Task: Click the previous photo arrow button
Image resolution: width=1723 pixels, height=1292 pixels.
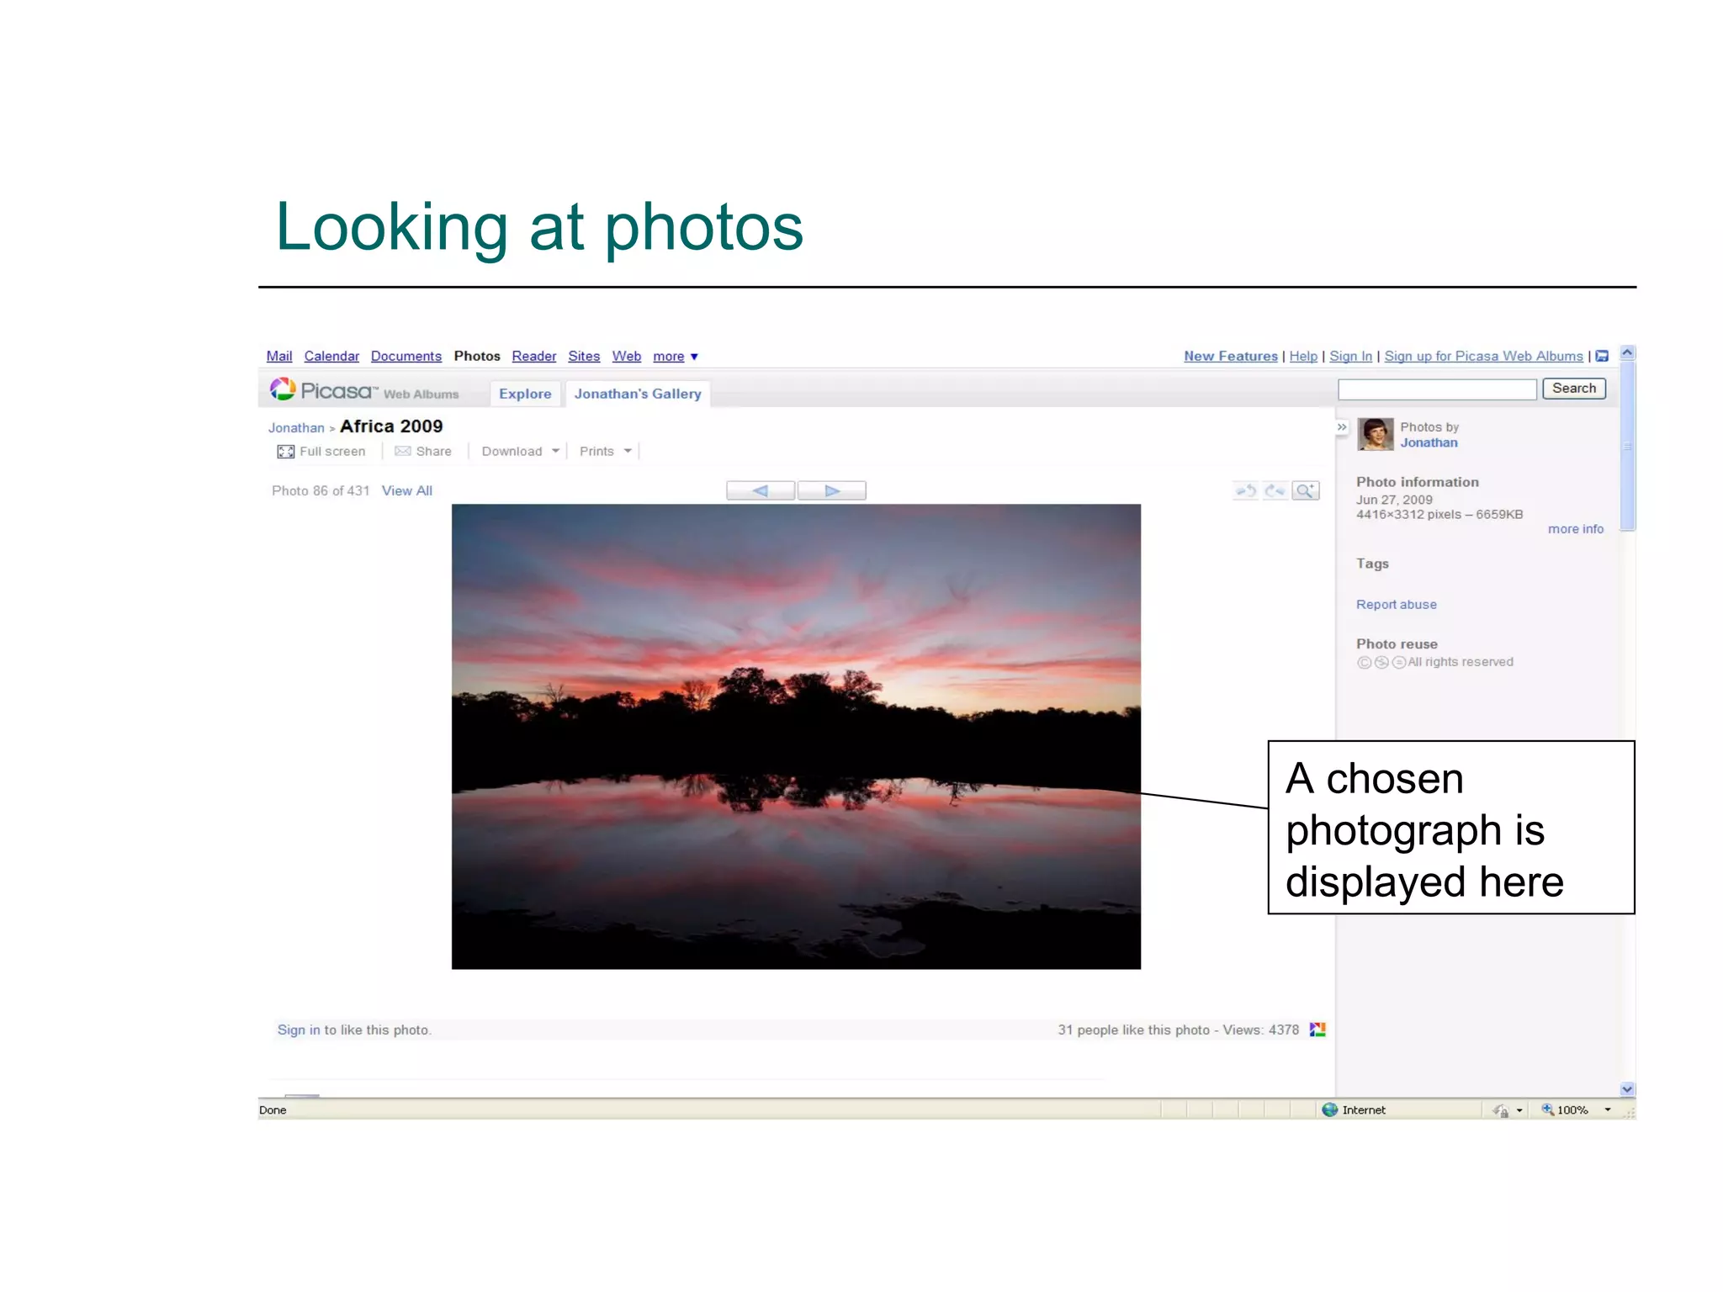Action: (761, 490)
